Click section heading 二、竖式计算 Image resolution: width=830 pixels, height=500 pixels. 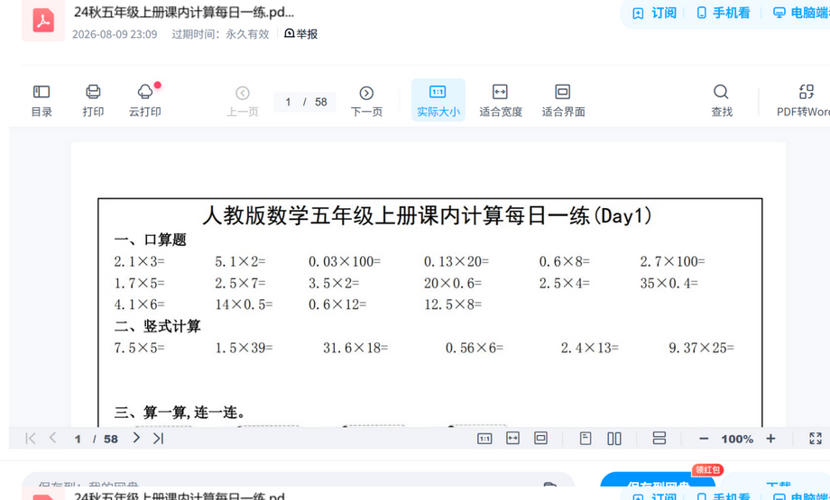[x=157, y=326]
